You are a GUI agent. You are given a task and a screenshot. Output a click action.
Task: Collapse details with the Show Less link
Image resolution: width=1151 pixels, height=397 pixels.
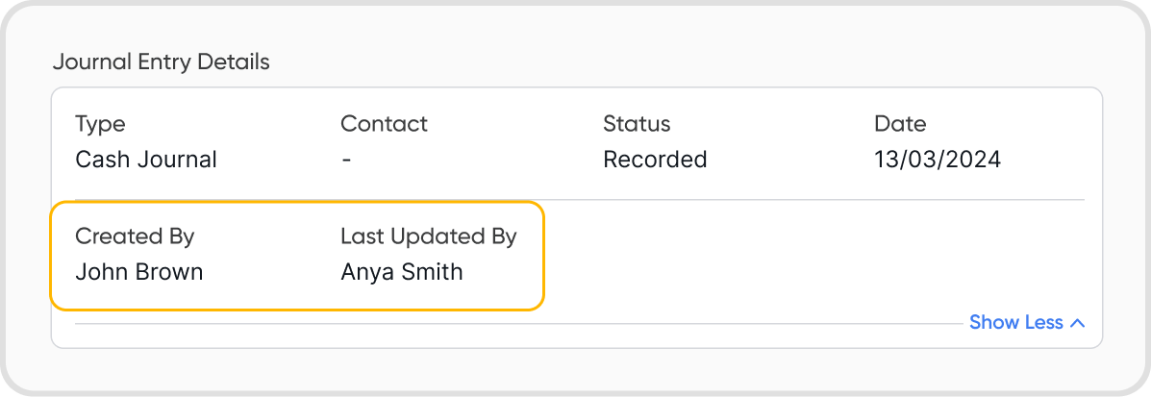1015,323
